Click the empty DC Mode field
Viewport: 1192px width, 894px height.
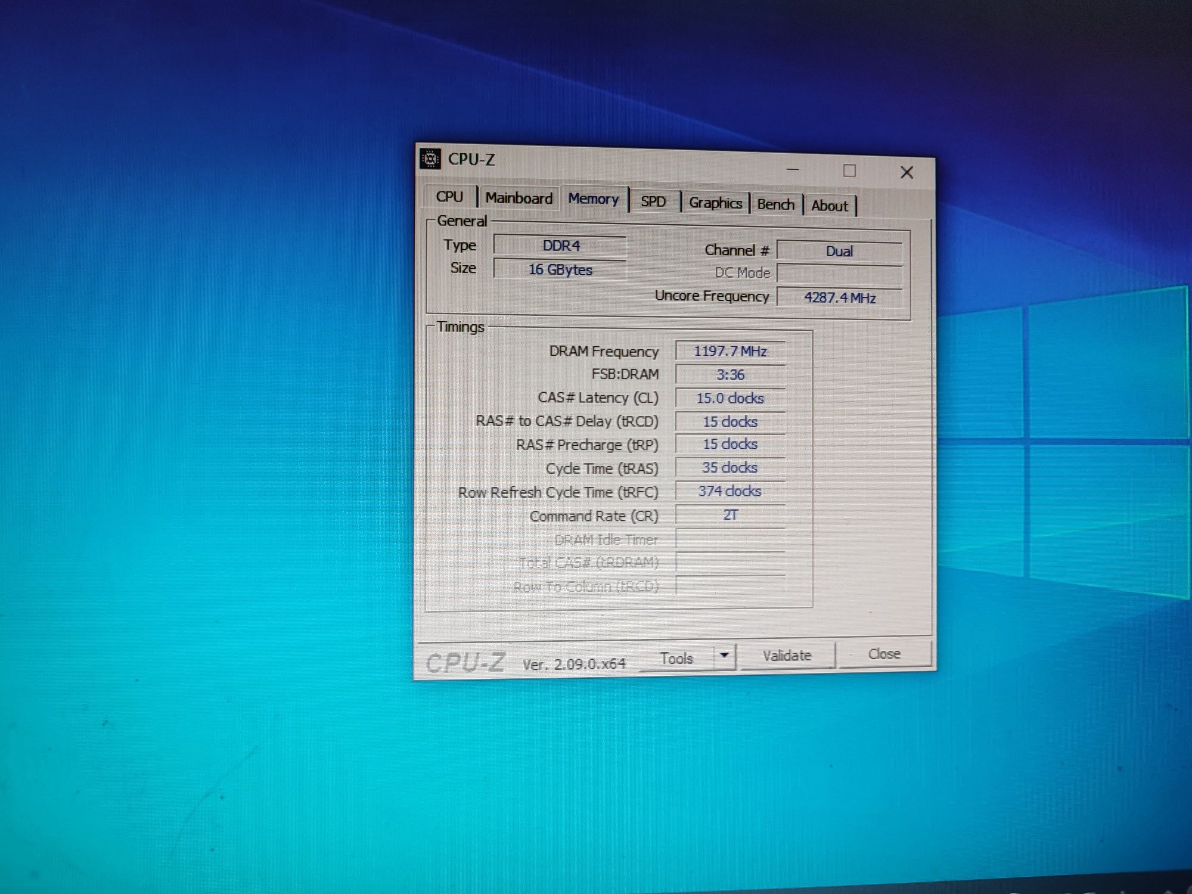click(839, 274)
